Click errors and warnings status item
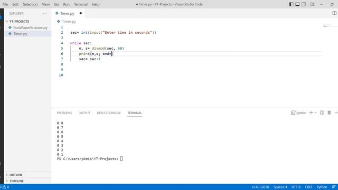This screenshot has width=338, height=190. [5, 187]
